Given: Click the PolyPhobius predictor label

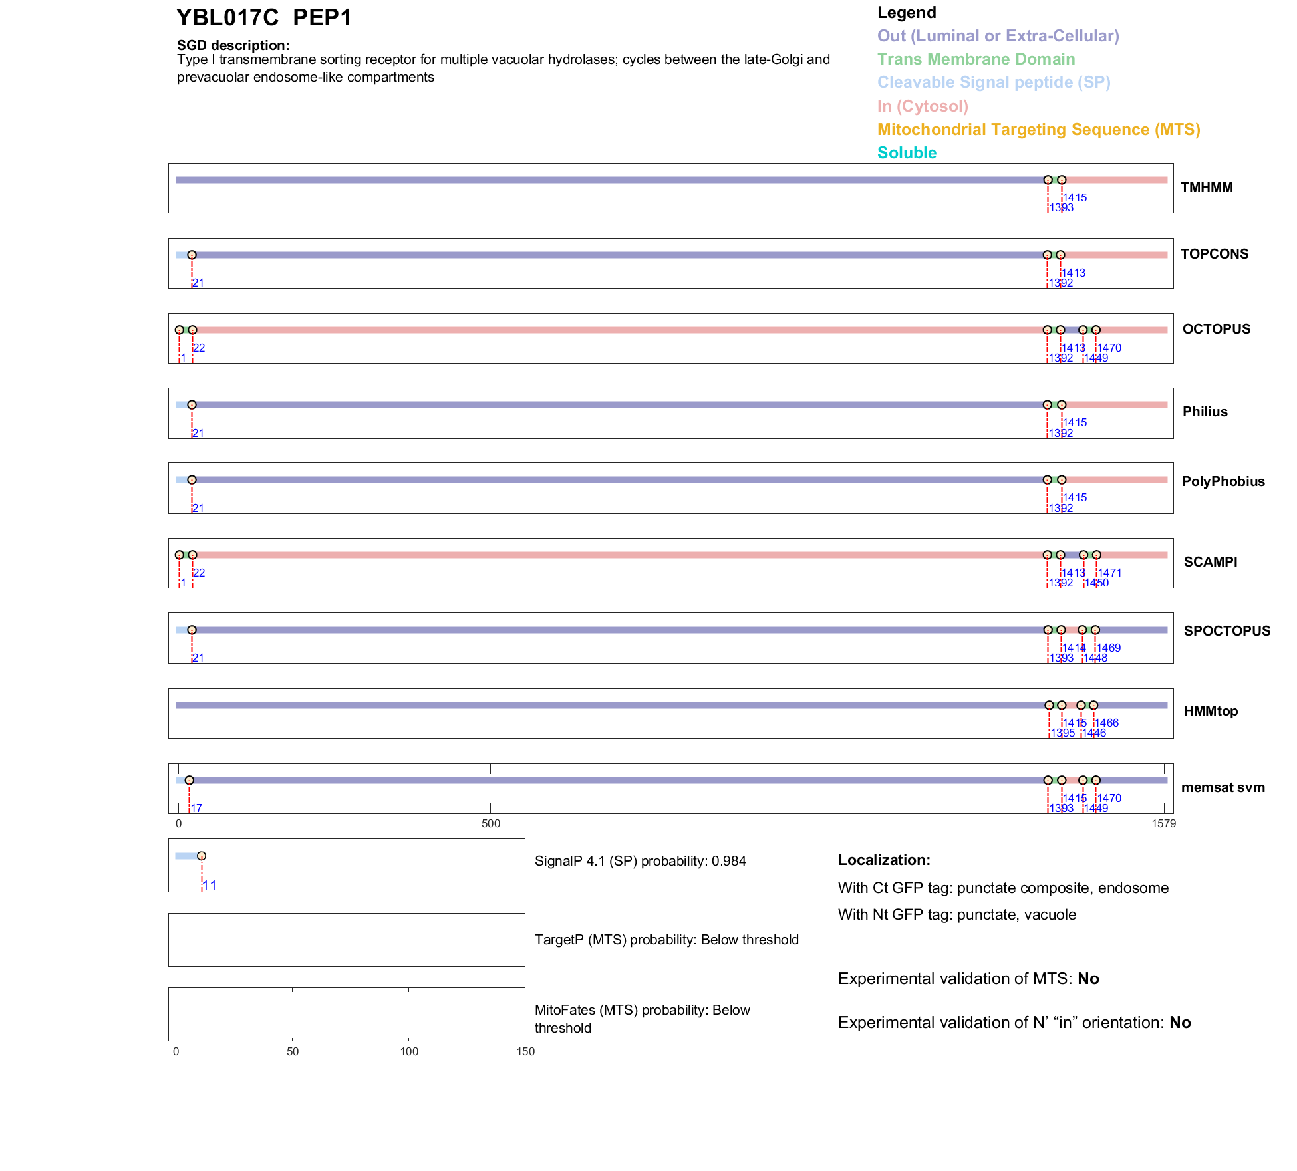Looking at the screenshot, I should coord(1223,481).
